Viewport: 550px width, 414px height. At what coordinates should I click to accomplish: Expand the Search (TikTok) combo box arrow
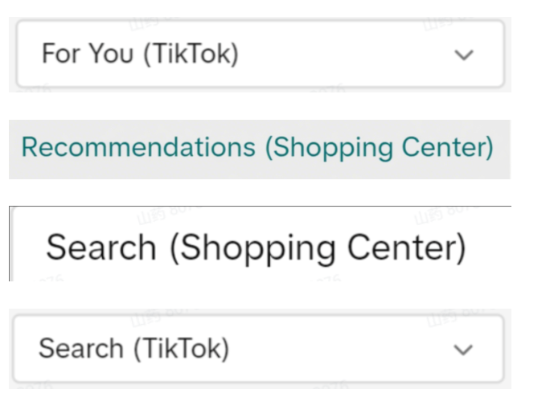coord(464,350)
